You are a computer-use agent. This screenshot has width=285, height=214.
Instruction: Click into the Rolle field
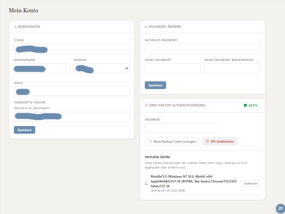(71, 91)
